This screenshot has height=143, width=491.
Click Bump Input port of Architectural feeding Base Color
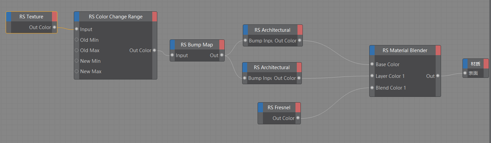click(245, 41)
